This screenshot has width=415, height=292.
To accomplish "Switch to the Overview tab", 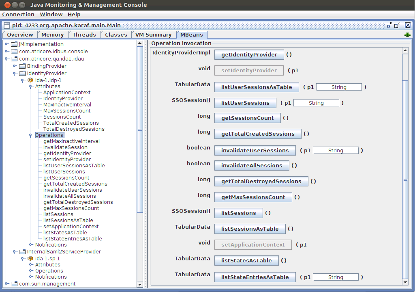I will 20,35.
